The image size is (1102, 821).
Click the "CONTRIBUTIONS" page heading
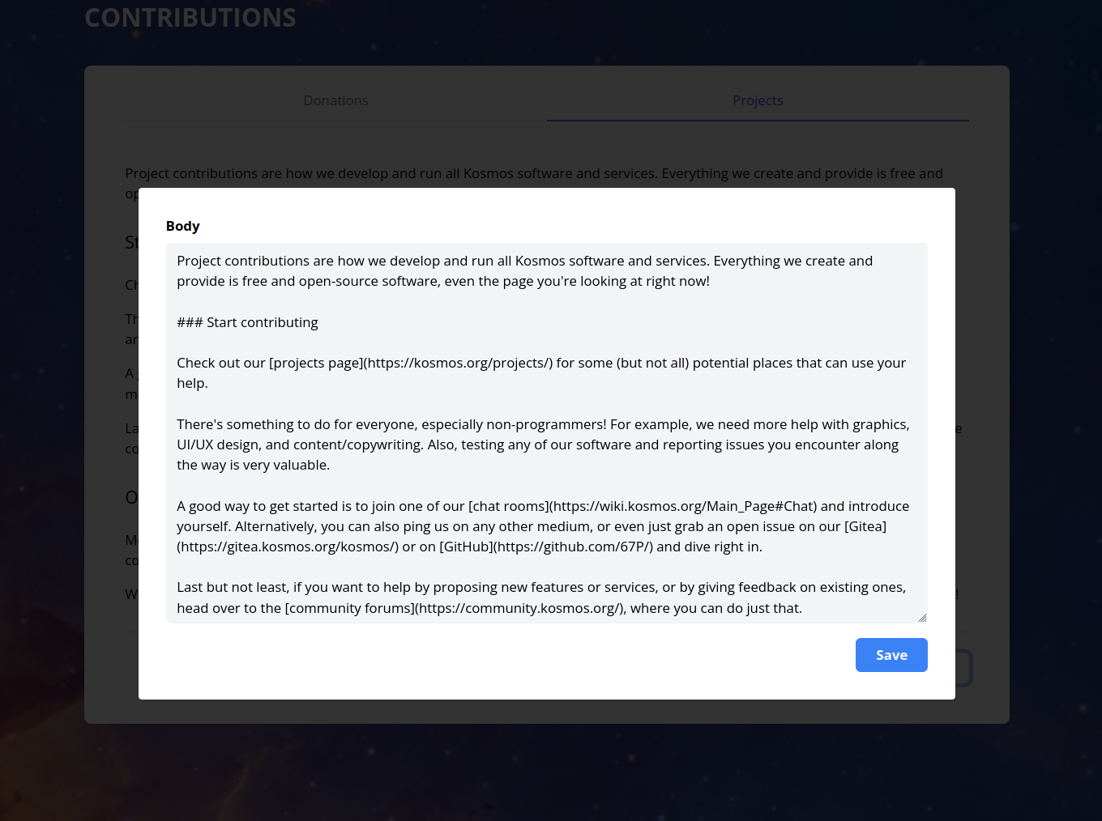190,18
